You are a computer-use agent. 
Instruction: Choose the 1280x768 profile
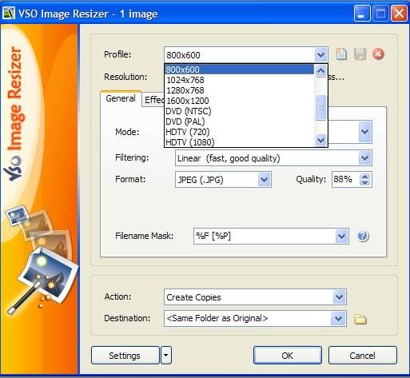(239, 90)
